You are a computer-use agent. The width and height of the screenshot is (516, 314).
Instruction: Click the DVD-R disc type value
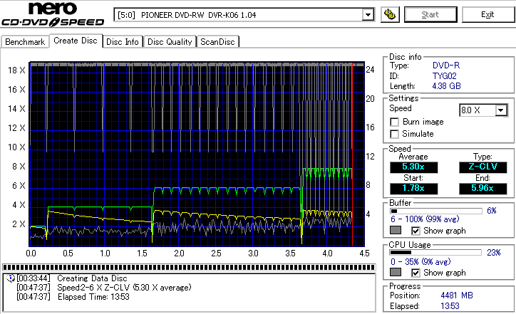(x=446, y=66)
